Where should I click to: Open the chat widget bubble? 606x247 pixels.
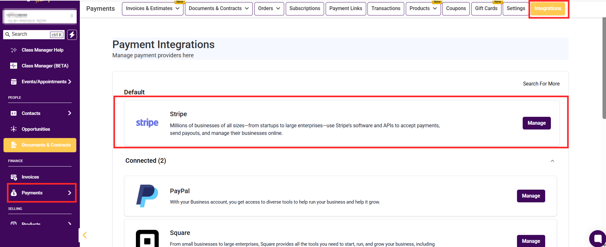click(597, 238)
